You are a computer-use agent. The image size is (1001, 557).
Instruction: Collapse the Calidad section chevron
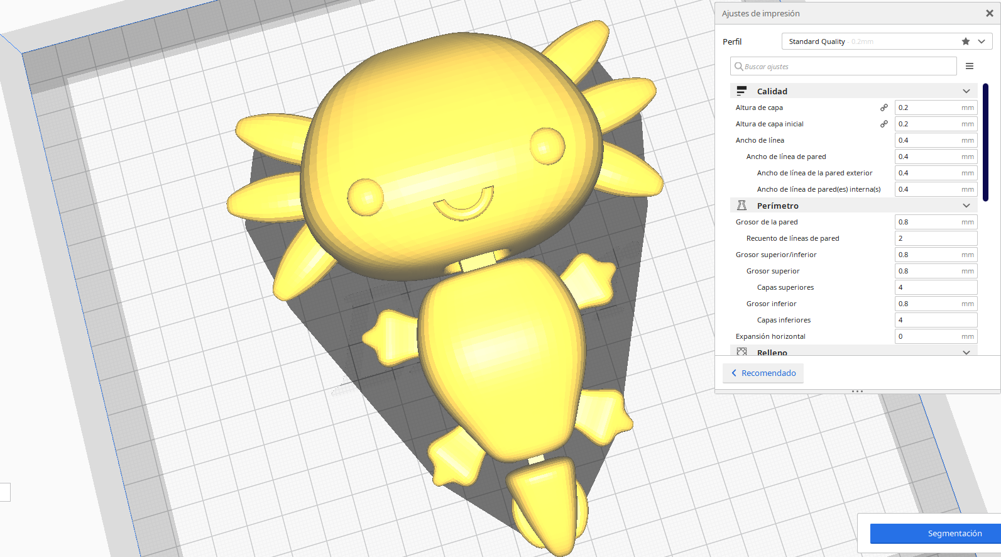966,91
